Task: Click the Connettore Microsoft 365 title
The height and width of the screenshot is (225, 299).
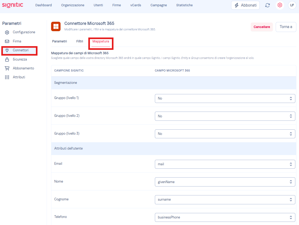Action: tap(89, 24)
